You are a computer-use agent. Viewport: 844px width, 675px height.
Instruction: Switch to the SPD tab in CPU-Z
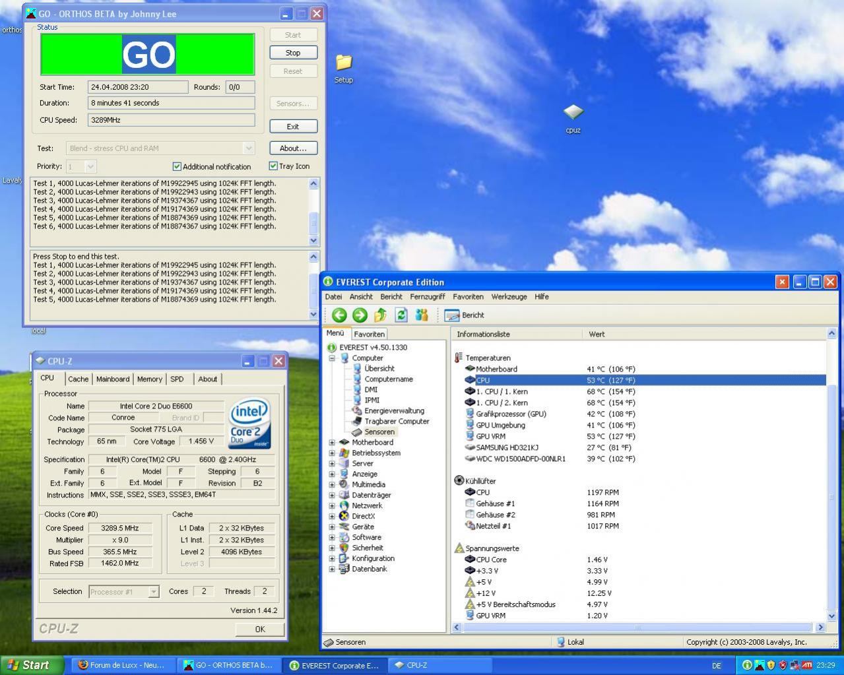pyautogui.click(x=177, y=379)
